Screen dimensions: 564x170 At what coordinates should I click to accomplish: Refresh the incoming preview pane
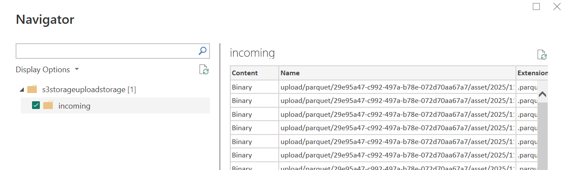[x=542, y=55]
